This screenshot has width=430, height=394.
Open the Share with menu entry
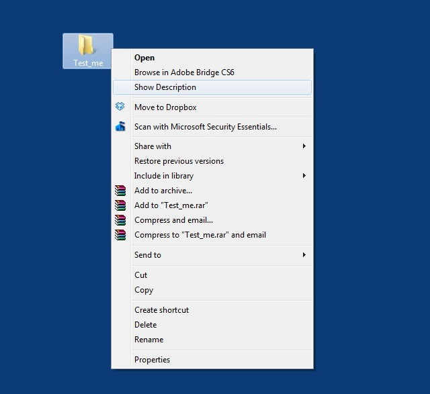click(212, 146)
